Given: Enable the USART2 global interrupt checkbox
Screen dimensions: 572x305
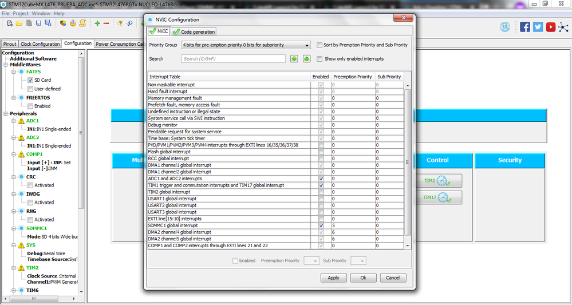Looking at the screenshot, I should coord(321,205).
